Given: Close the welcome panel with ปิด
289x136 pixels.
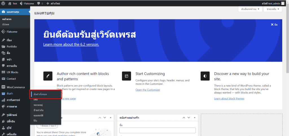Looking at the screenshot, I should pyautogui.click(x=274, y=24).
